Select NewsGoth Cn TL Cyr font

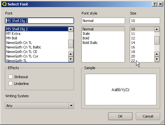pos(37,56)
